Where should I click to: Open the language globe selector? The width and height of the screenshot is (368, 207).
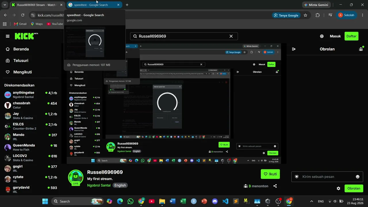click(x=322, y=36)
